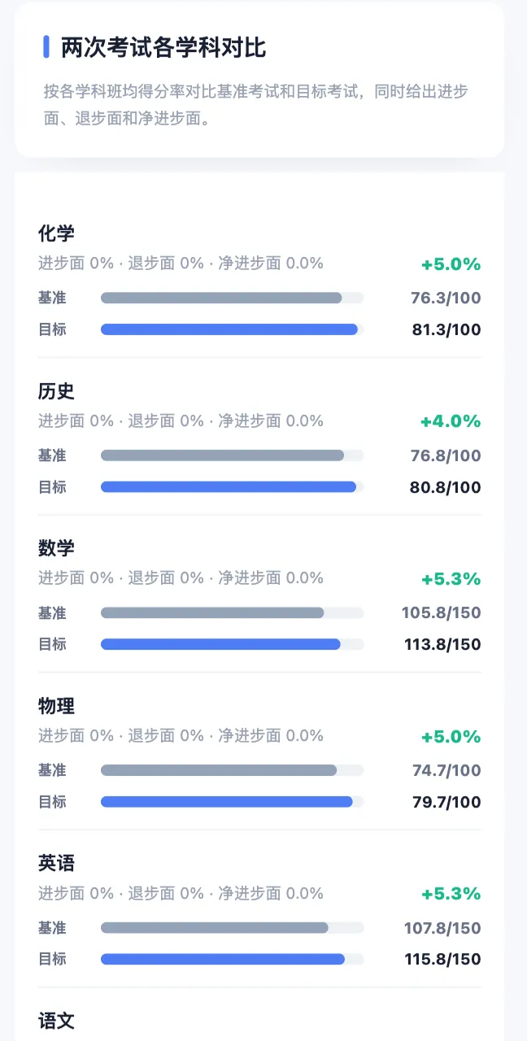This screenshot has width=527, height=1041.
Task: Click the 化学 +5.0% change value
Action: (451, 264)
